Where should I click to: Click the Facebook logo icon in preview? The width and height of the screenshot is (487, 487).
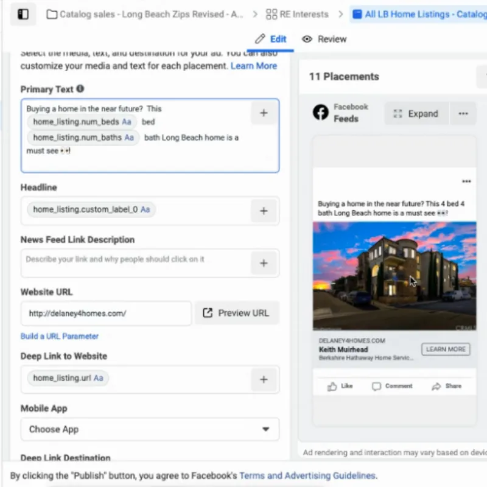coord(321,112)
